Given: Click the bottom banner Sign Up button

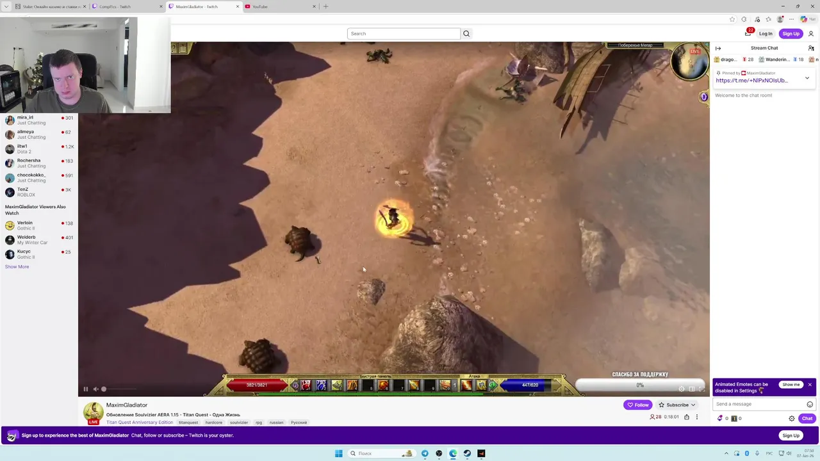Looking at the screenshot, I should (791, 435).
